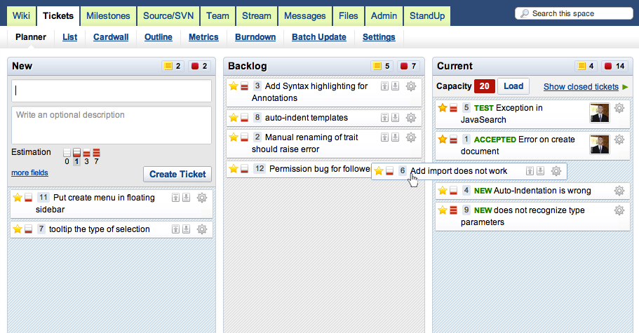Open the Files tab
The image size is (639, 333).
pyautogui.click(x=349, y=16)
